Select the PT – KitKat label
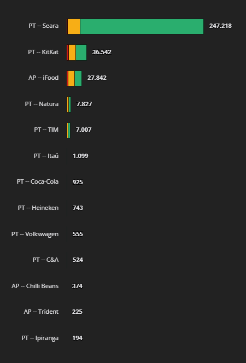The height and width of the screenshot is (363, 246). pos(43,52)
